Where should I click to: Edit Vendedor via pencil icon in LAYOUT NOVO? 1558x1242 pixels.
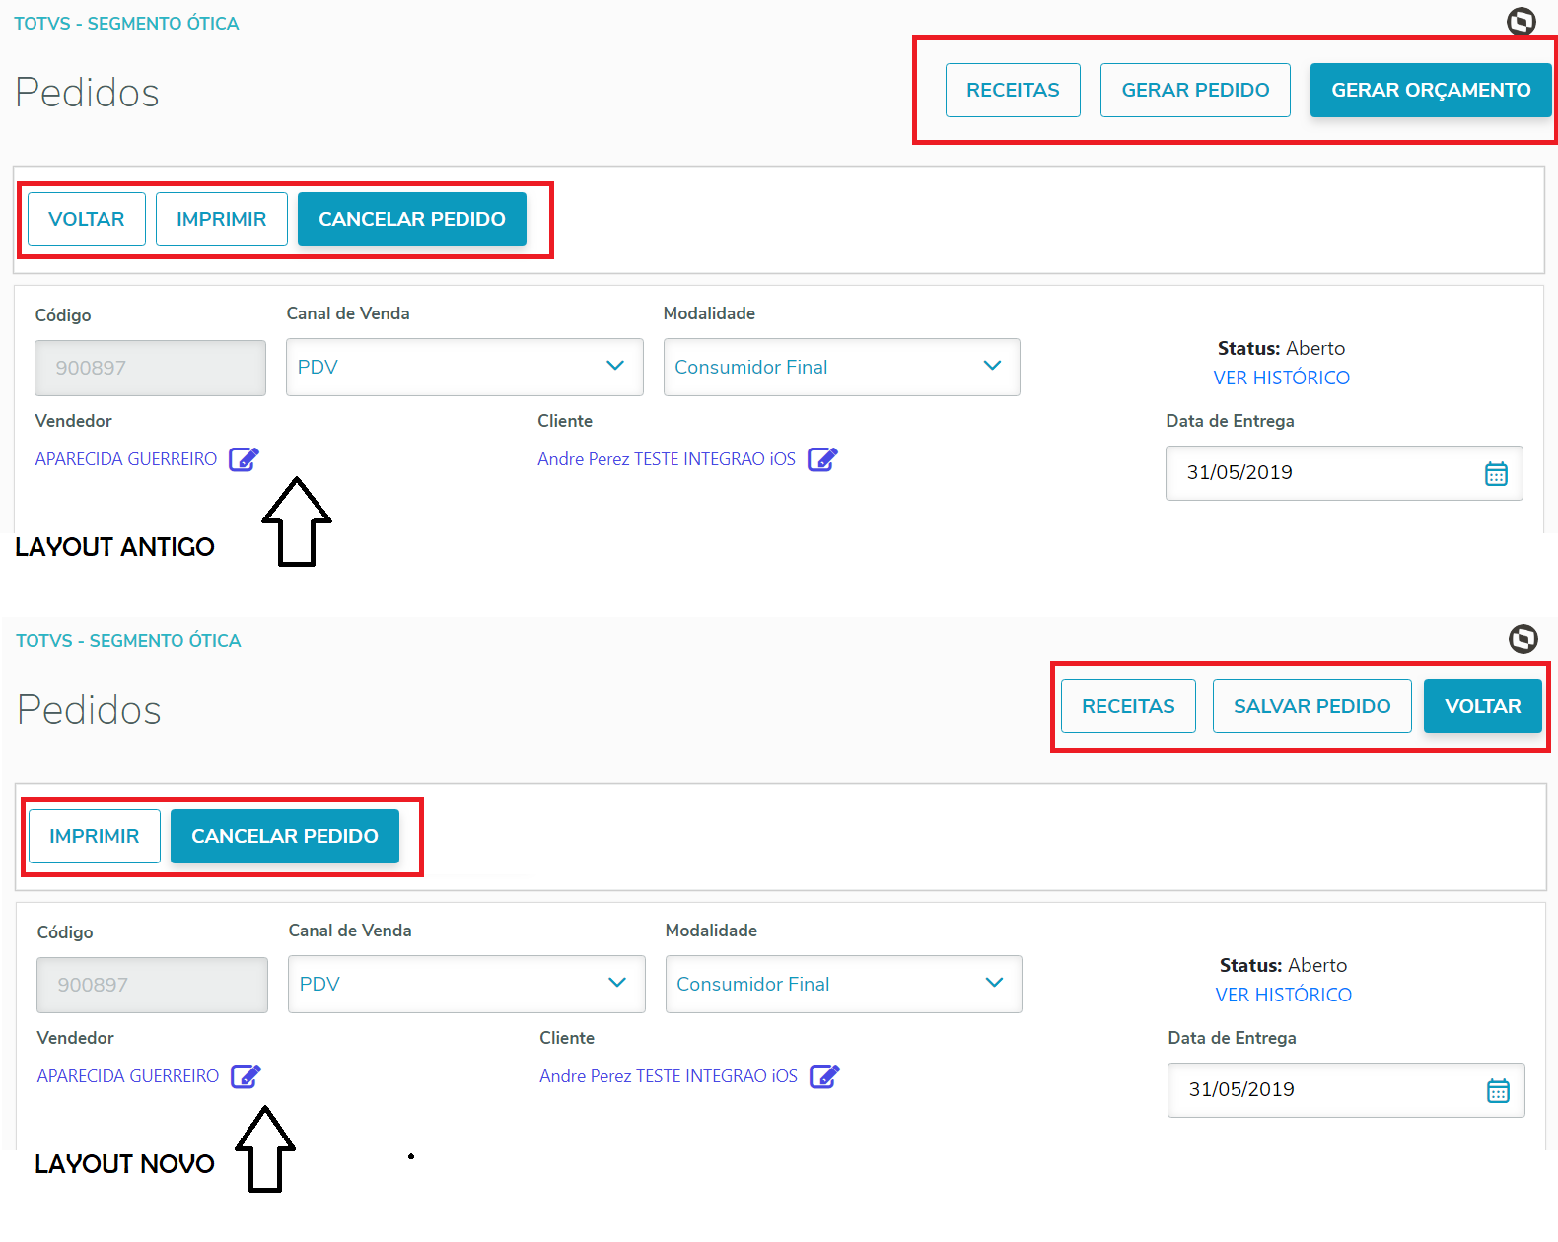[x=246, y=1076]
